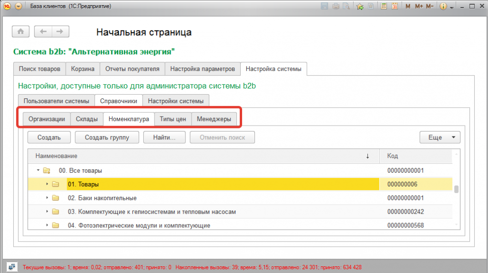Image resolution: width=488 pixels, height=273 pixels.
Task: Click code cell 0000000242
Action: tap(416, 212)
